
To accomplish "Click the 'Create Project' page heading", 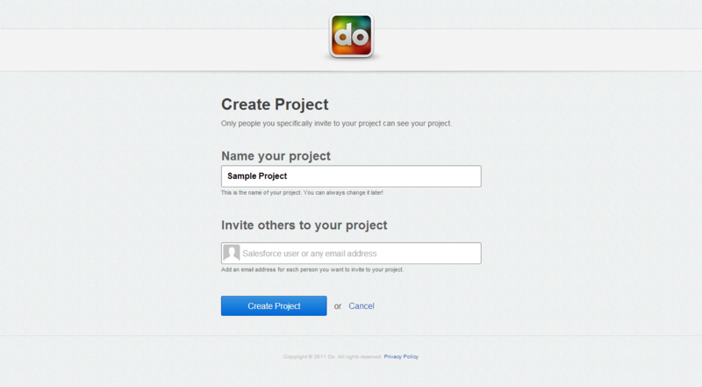I will (x=275, y=104).
